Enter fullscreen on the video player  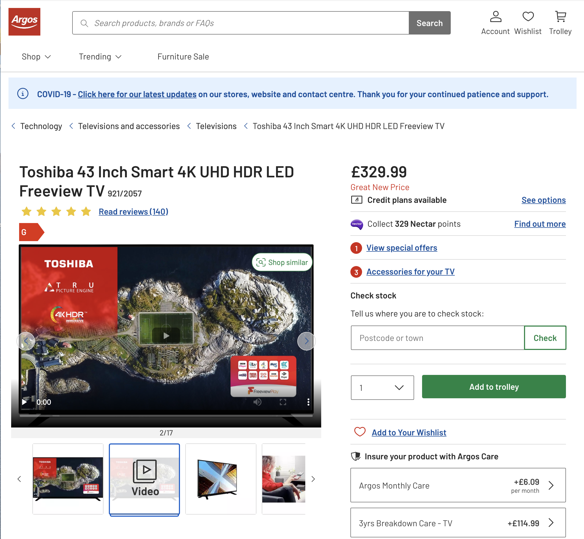coord(282,402)
